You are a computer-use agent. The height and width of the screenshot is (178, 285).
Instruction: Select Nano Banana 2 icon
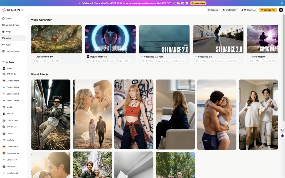[4, 173]
